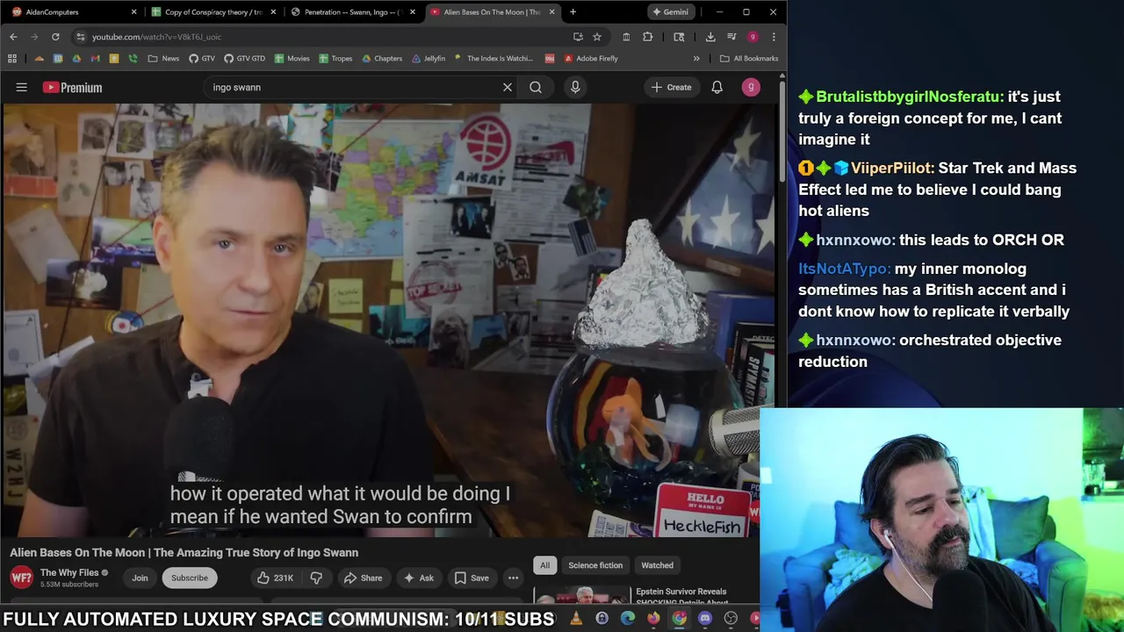Subscribe to The Why Files
The height and width of the screenshot is (632, 1124).
[x=190, y=578]
